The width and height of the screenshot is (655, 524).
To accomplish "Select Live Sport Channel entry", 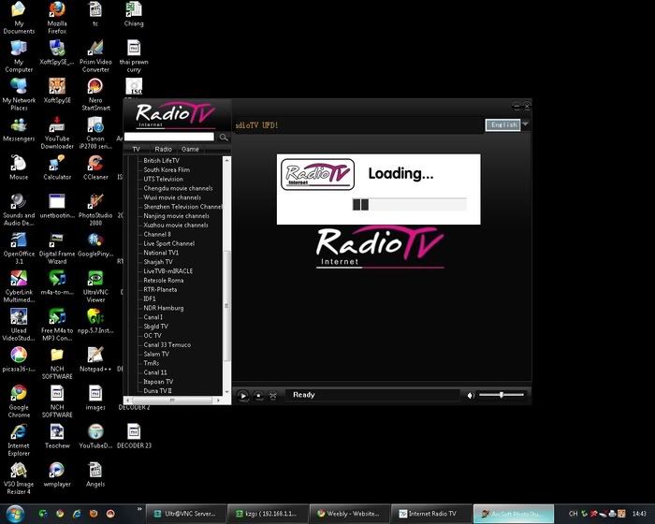I will (168, 243).
